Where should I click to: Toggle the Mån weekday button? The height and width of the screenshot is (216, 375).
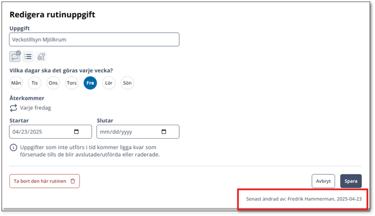16,83
